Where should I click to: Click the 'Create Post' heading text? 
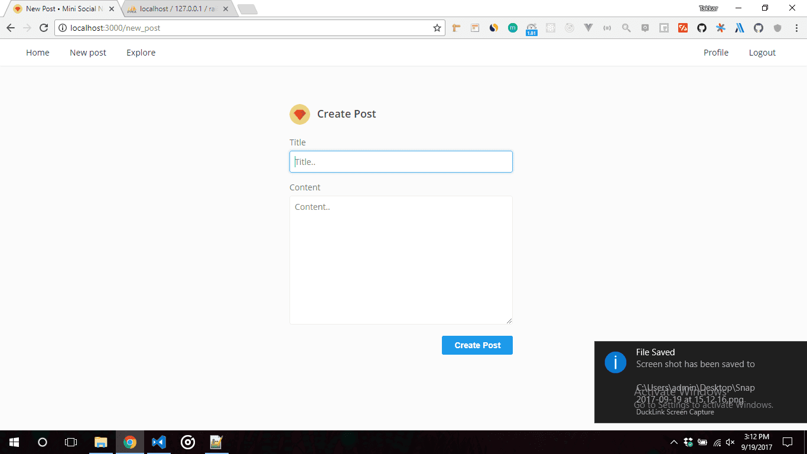coord(347,114)
